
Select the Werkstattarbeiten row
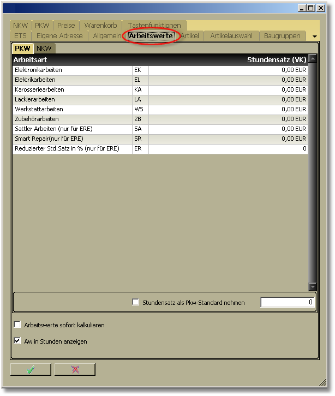click(x=160, y=109)
